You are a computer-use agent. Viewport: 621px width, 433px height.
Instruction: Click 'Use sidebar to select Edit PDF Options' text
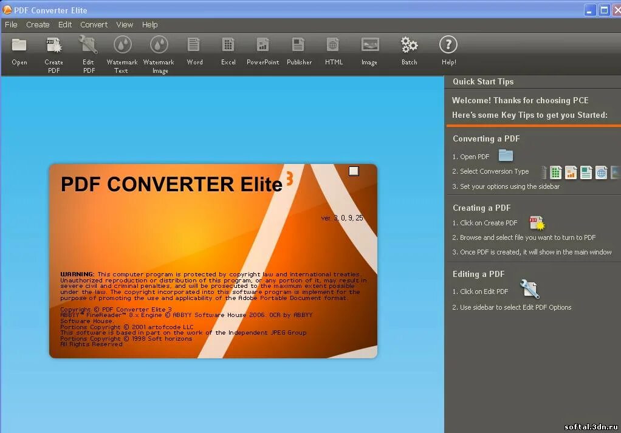[512, 307]
